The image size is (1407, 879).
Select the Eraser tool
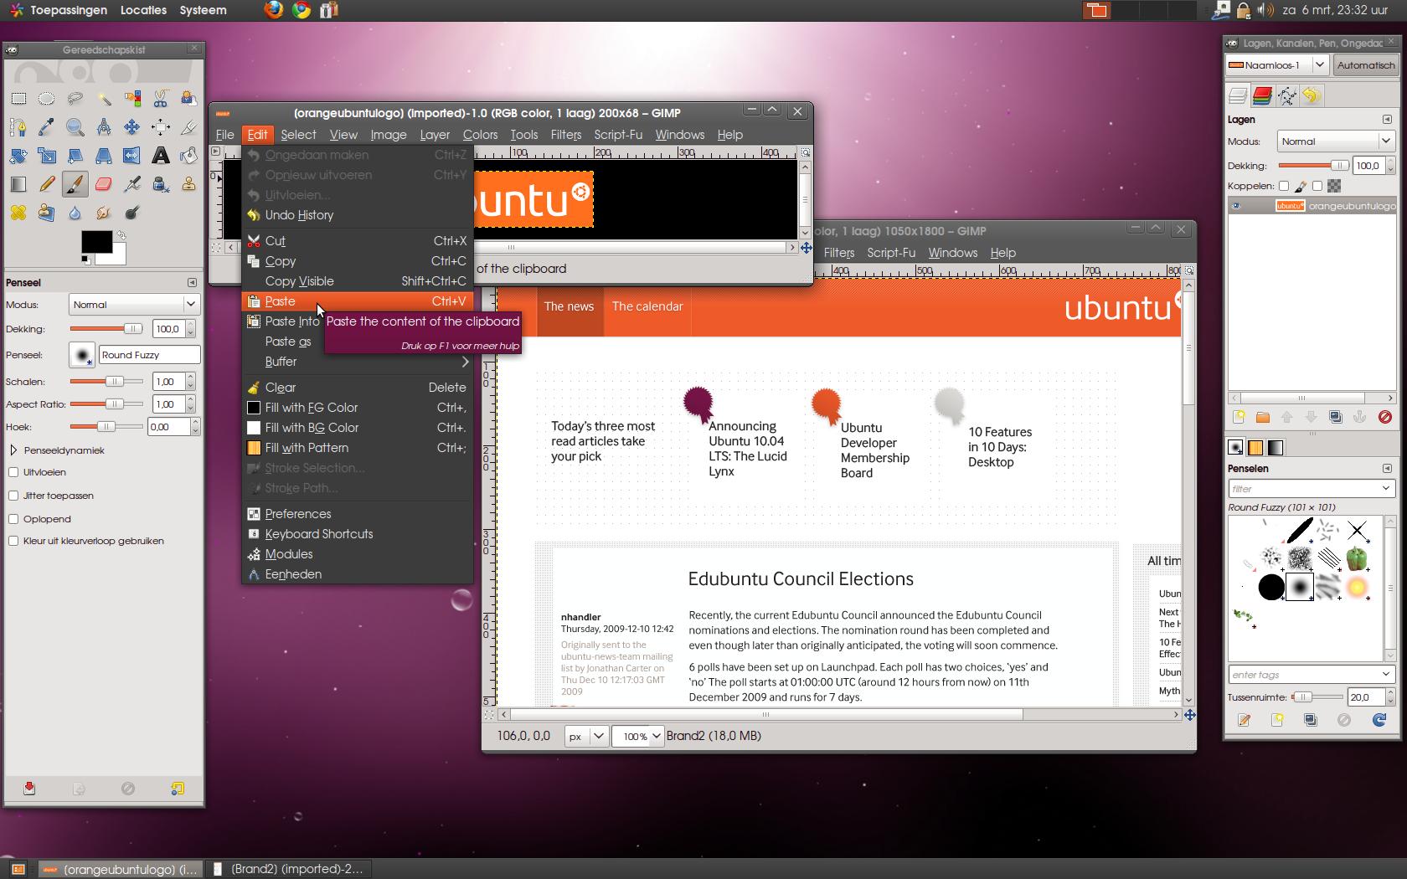pyautogui.click(x=104, y=184)
